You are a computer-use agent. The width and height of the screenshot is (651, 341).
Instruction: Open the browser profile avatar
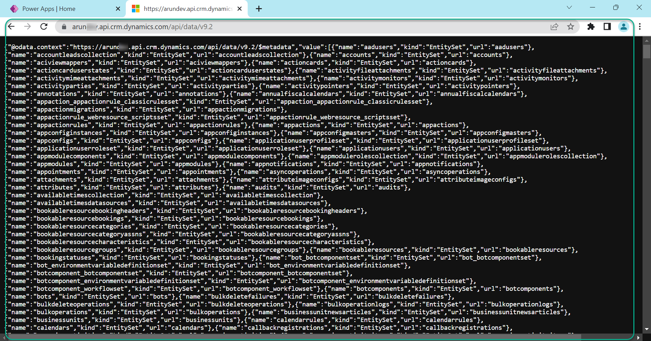[x=624, y=26]
